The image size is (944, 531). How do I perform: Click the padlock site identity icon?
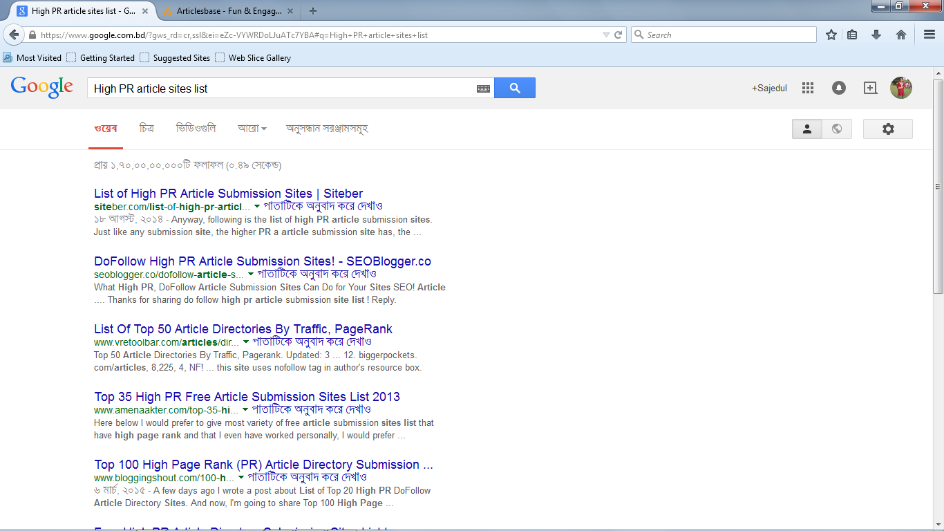(32, 35)
